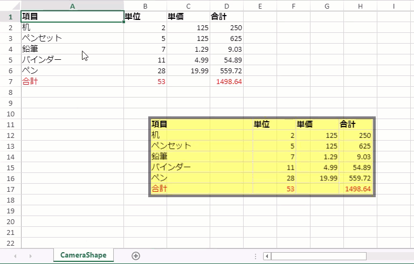Select cell C6 with value 19.99
The height and width of the screenshot is (264, 414).
point(188,71)
